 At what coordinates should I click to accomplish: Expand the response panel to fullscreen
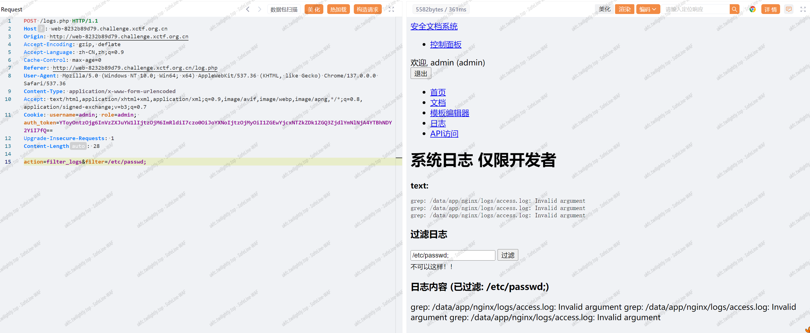click(803, 10)
